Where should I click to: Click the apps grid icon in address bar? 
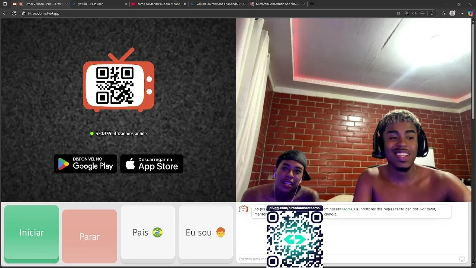click(406, 13)
